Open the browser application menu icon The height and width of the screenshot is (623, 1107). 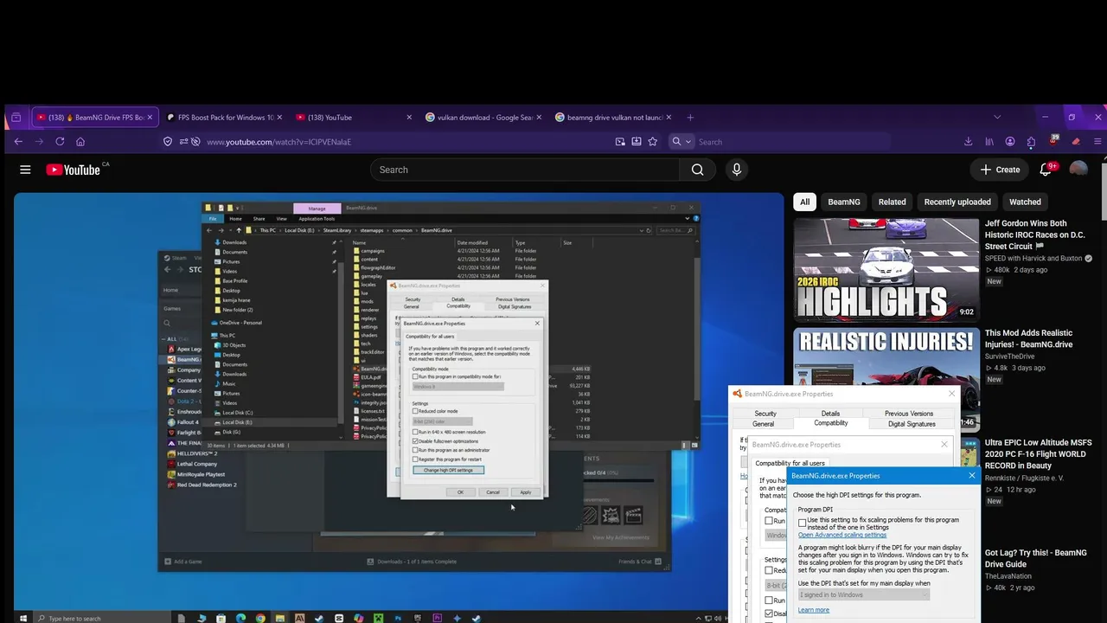(x=1098, y=142)
